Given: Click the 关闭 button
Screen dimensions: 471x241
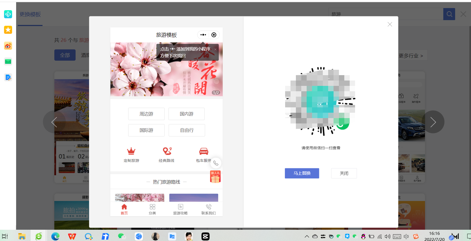Looking at the screenshot, I should click(344, 173).
